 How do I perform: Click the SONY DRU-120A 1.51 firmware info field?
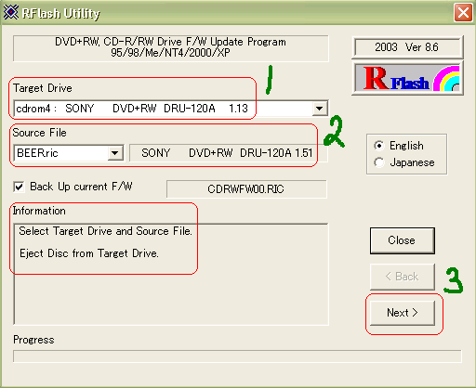pos(228,153)
